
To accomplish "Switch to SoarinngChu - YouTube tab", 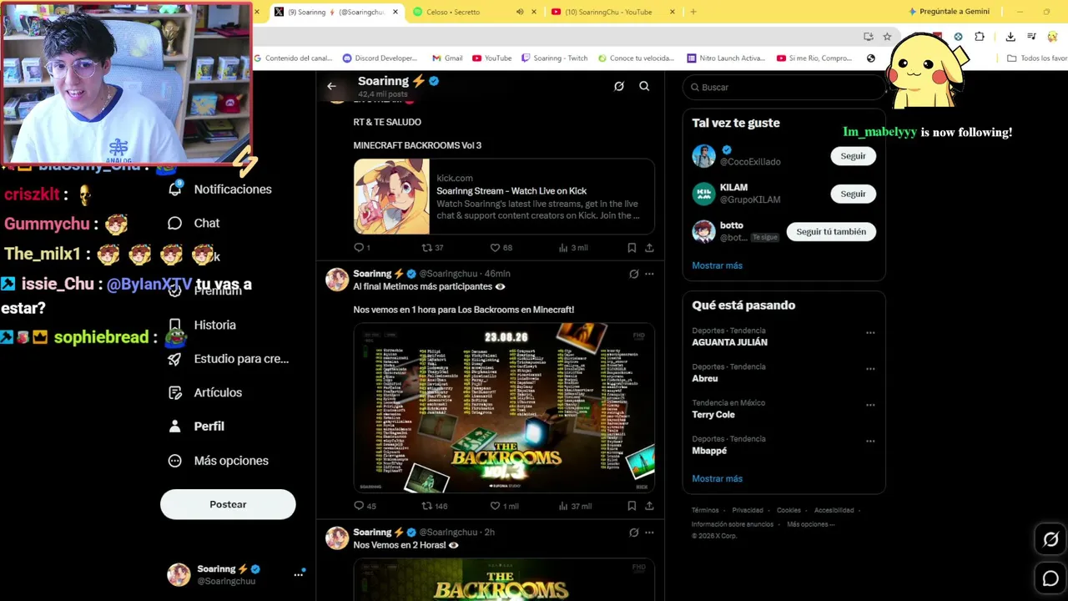I will pos(612,12).
